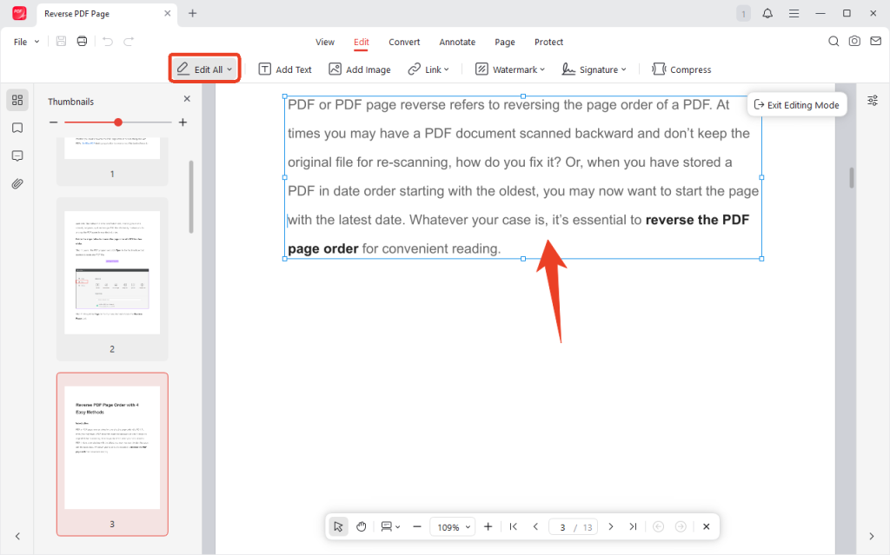Switch to the View tab
This screenshot has height=555, width=890.
(325, 42)
